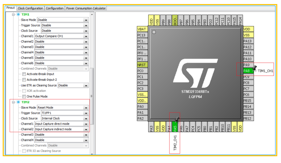Click the PB9 pin on top row

[x=163, y=20]
